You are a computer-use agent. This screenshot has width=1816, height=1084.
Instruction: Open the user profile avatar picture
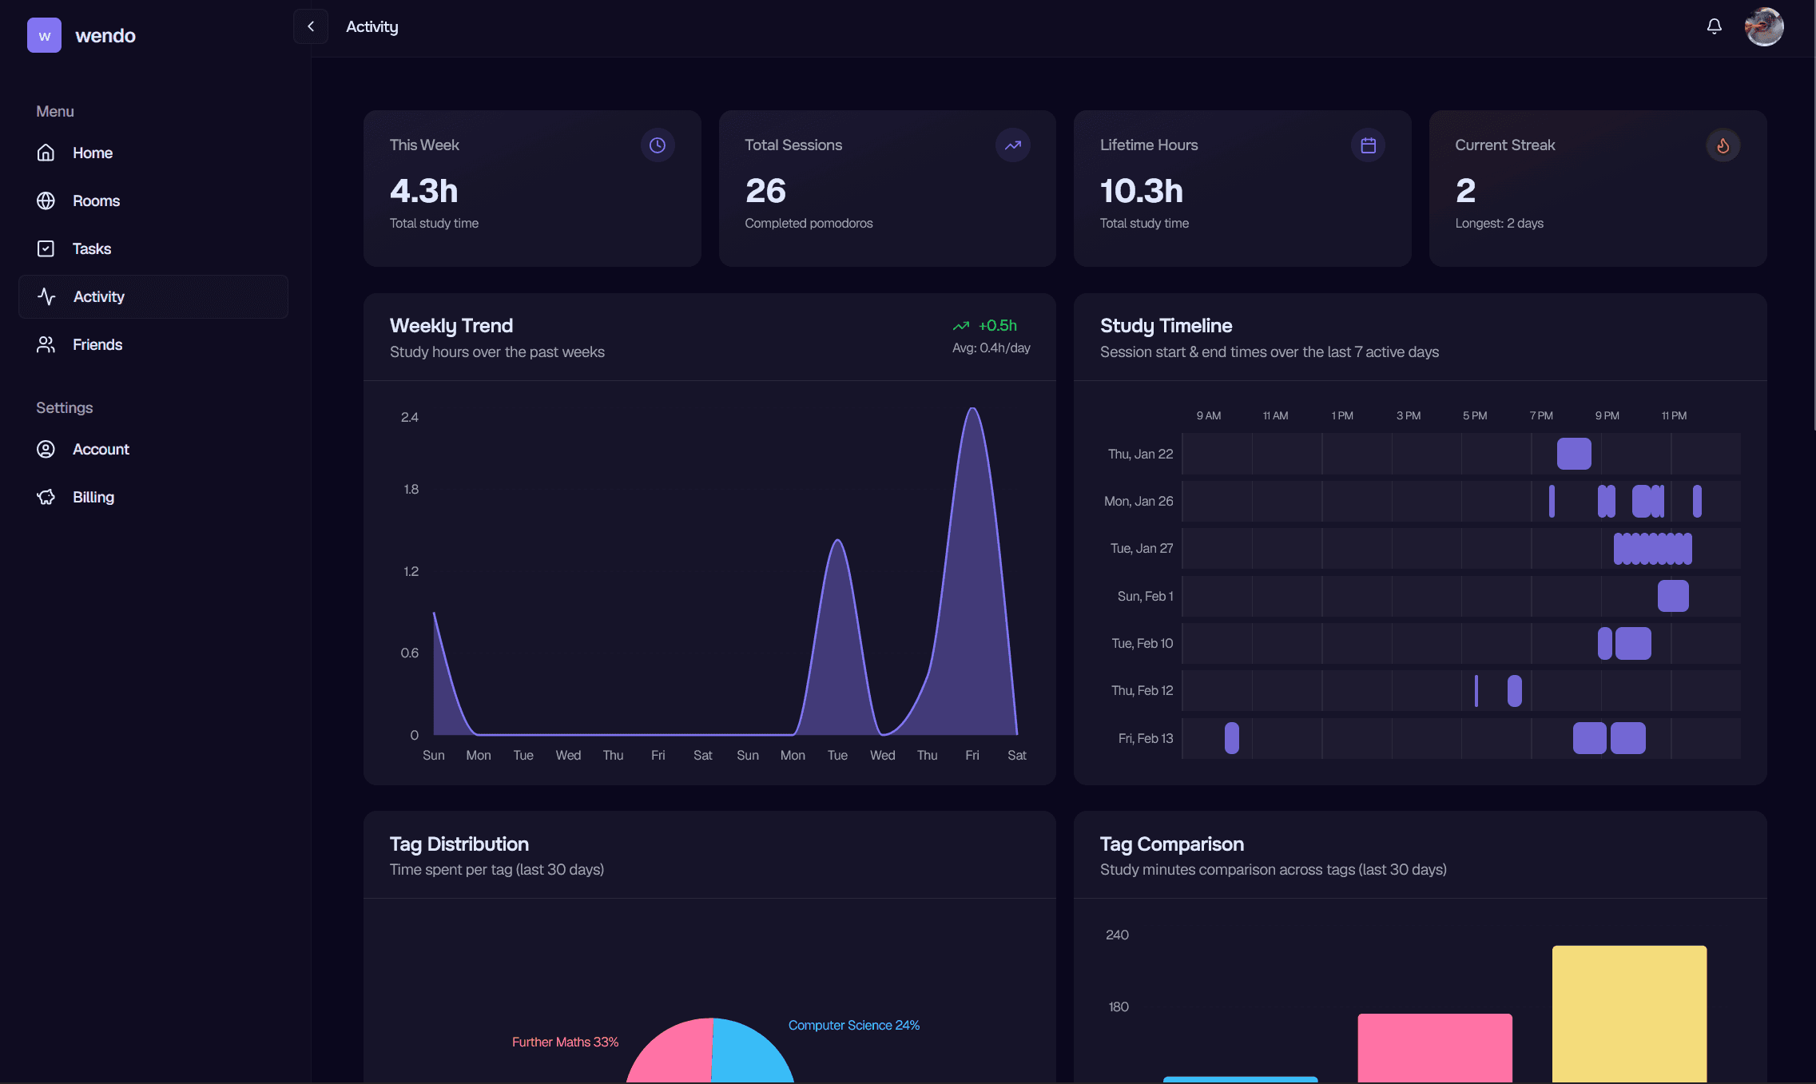pyautogui.click(x=1765, y=26)
